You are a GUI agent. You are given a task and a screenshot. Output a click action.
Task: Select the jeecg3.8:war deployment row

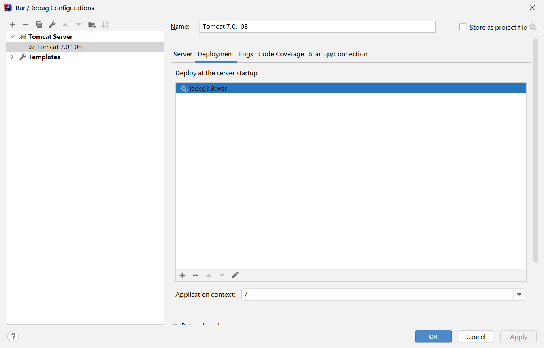pyautogui.click(x=351, y=88)
